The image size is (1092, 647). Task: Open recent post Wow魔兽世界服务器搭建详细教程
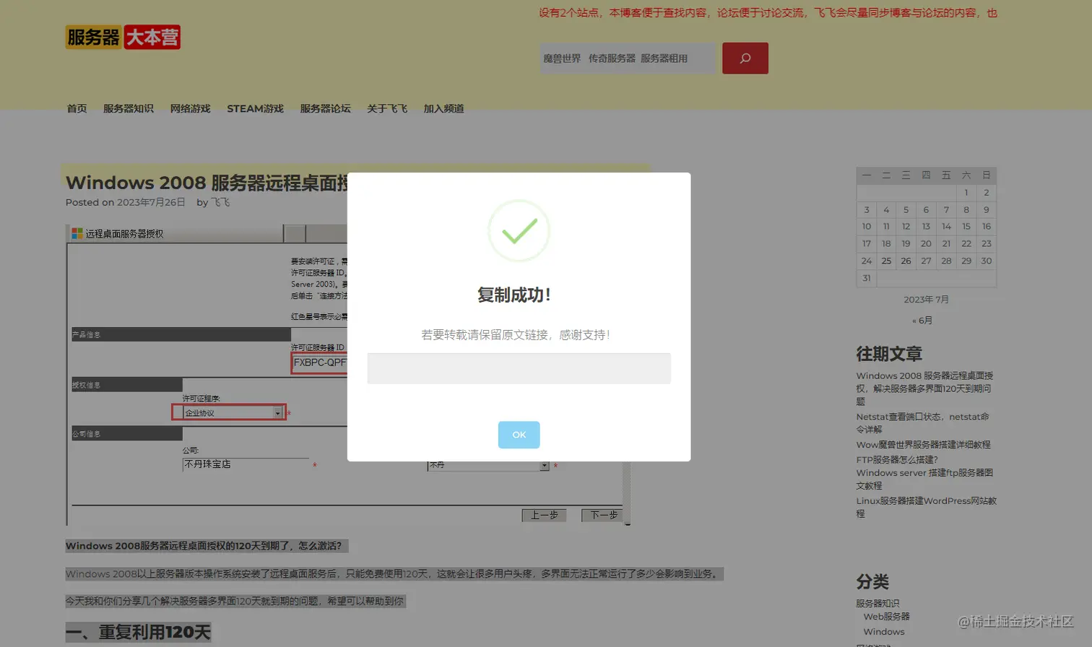(924, 445)
